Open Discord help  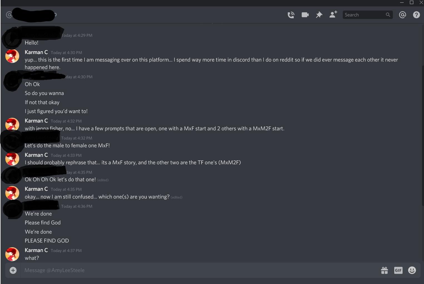(416, 15)
